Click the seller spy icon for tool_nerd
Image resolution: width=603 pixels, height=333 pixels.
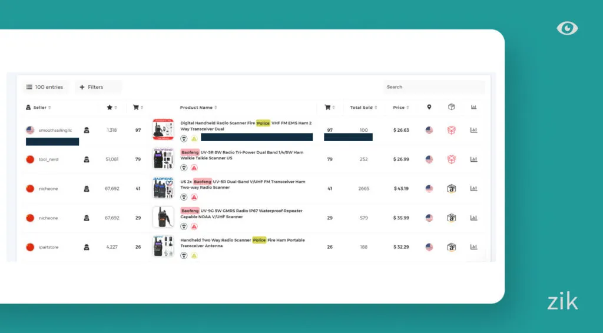point(87,159)
